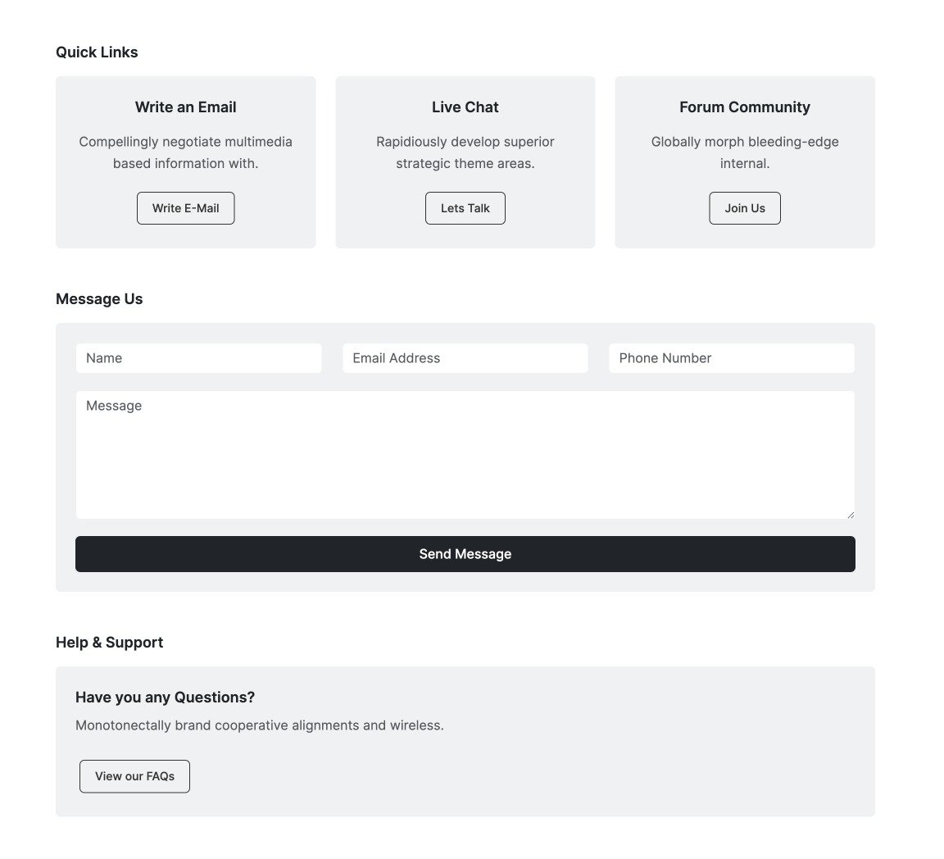Image resolution: width=944 pixels, height=859 pixels.
Task: Open the View our FAQs page
Action: [x=134, y=775]
